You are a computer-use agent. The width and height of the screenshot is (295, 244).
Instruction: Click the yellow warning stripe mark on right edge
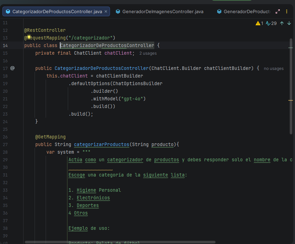coord(291,100)
